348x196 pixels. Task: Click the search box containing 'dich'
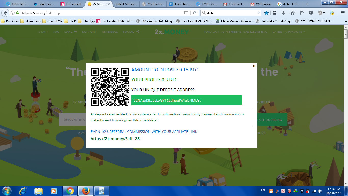(x=231, y=13)
